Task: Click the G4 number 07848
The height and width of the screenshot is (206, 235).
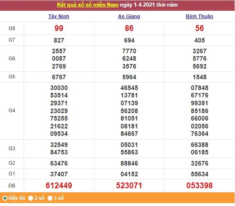Action: (x=199, y=88)
